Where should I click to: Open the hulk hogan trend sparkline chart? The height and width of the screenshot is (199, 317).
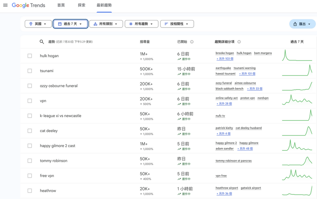297,55
